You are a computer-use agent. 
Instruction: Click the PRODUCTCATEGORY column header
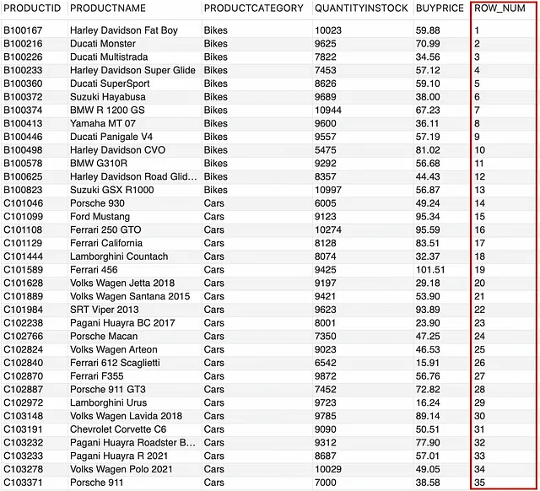pos(253,8)
